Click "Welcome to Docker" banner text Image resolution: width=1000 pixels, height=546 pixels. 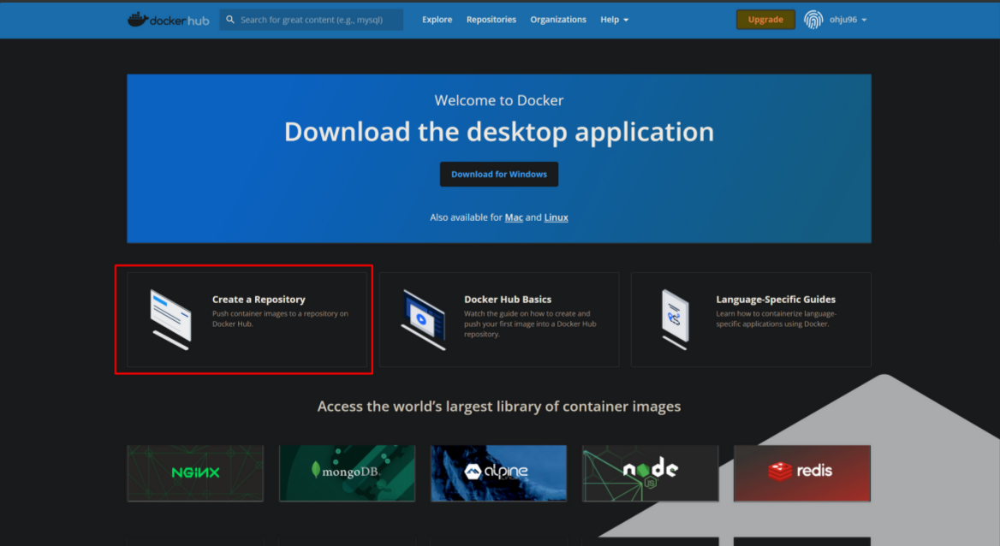point(499,100)
